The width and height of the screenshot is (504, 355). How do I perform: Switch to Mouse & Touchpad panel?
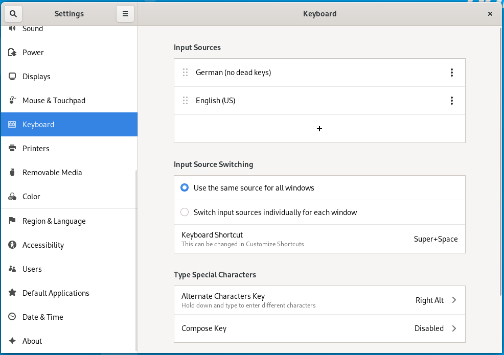click(x=69, y=100)
